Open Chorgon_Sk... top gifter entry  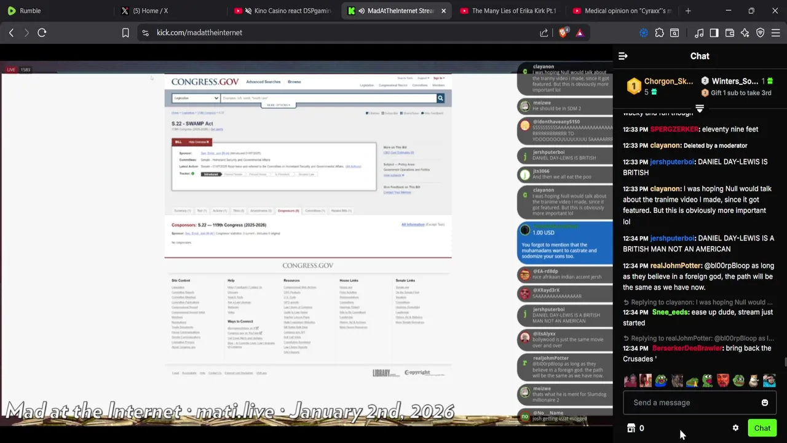660,87
